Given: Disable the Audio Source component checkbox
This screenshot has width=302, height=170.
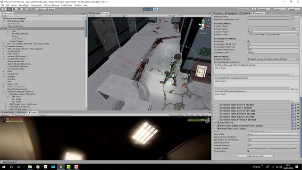Looking at the screenshot, I should point(218,123).
